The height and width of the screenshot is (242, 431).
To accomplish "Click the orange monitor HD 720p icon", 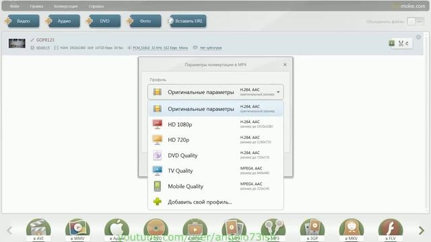I will pyautogui.click(x=157, y=140).
